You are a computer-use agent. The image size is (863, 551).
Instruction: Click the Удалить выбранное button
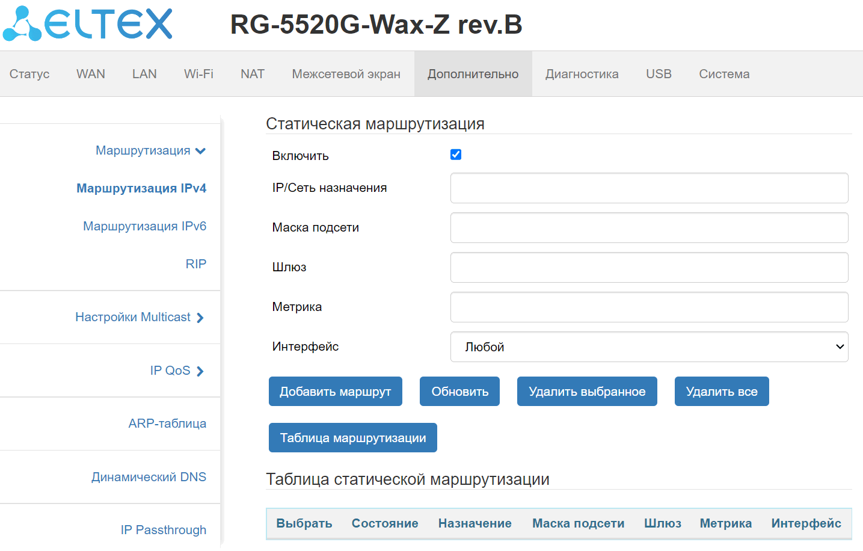click(x=587, y=392)
